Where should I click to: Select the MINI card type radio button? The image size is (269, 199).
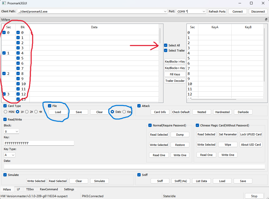coord(5,112)
